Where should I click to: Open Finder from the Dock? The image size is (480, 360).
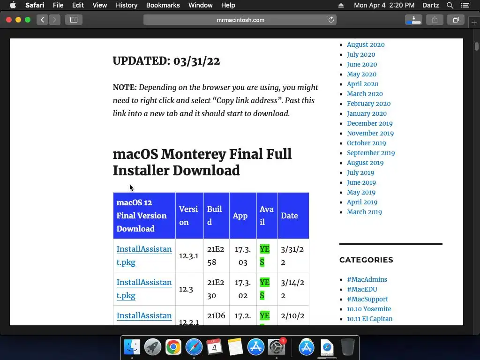click(x=132, y=347)
